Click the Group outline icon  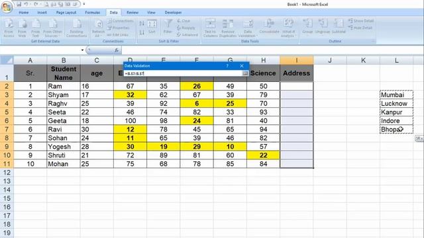(307, 26)
